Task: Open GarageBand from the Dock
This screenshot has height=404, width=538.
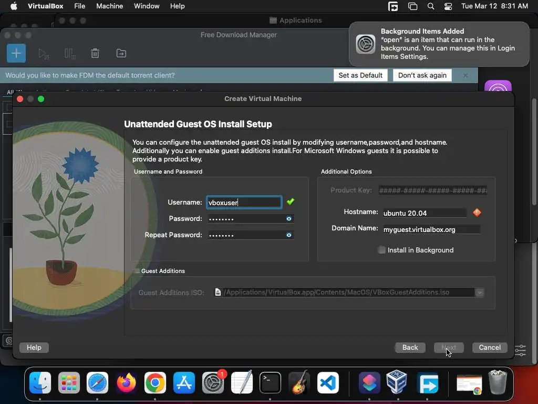Action: click(299, 383)
